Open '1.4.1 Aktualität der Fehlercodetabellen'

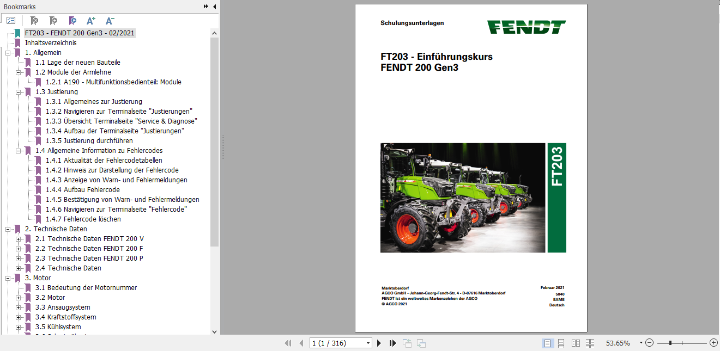click(104, 161)
